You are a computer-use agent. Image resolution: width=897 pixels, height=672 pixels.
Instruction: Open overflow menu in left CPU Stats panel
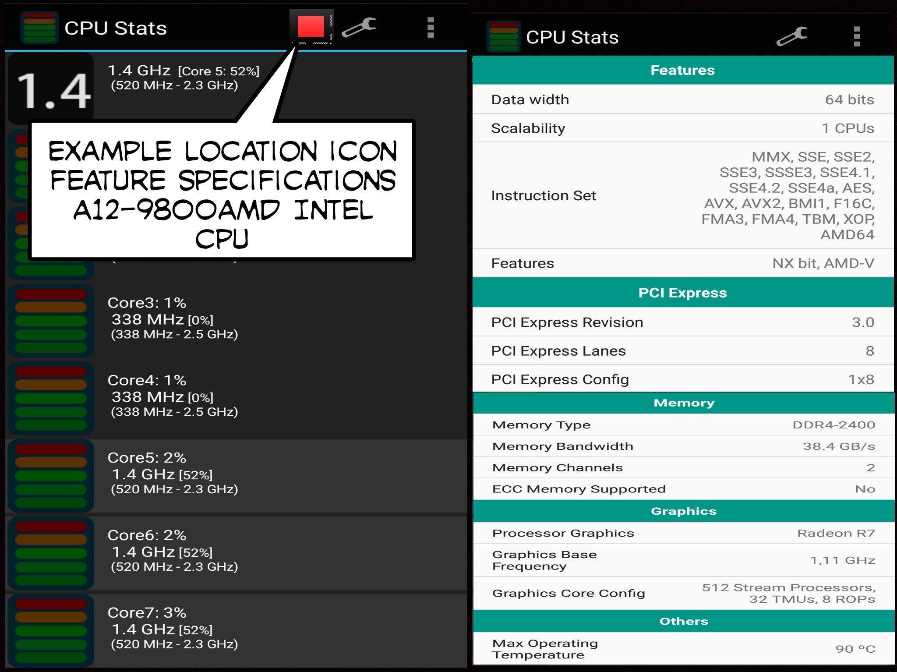pos(431,28)
